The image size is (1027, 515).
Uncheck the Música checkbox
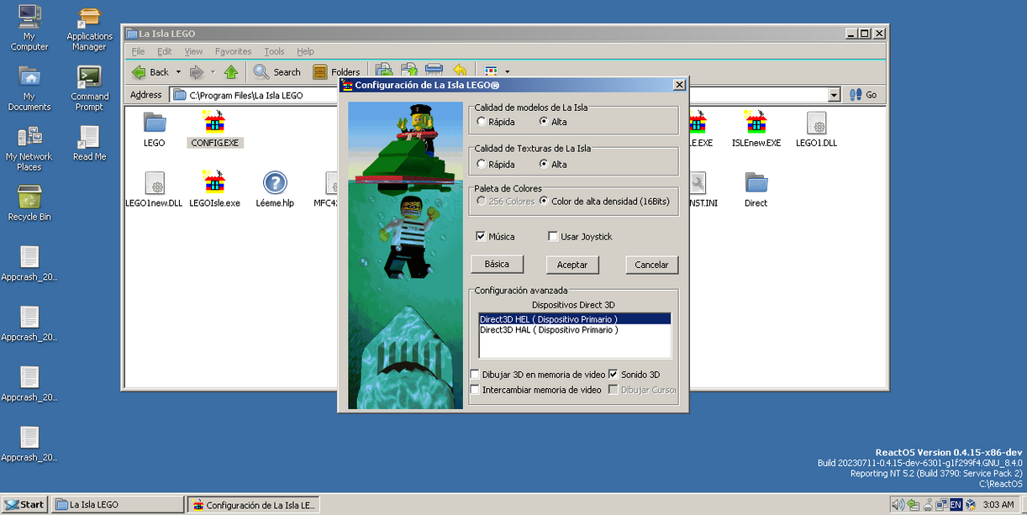(481, 237)
